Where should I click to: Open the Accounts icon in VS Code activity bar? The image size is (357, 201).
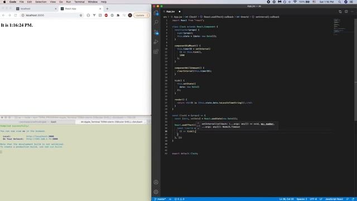[156, 182]
